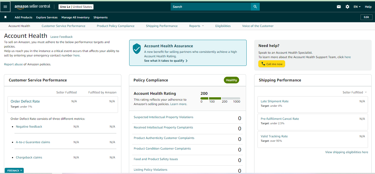Expand the Reports menu dropdown

coord(196,26)
